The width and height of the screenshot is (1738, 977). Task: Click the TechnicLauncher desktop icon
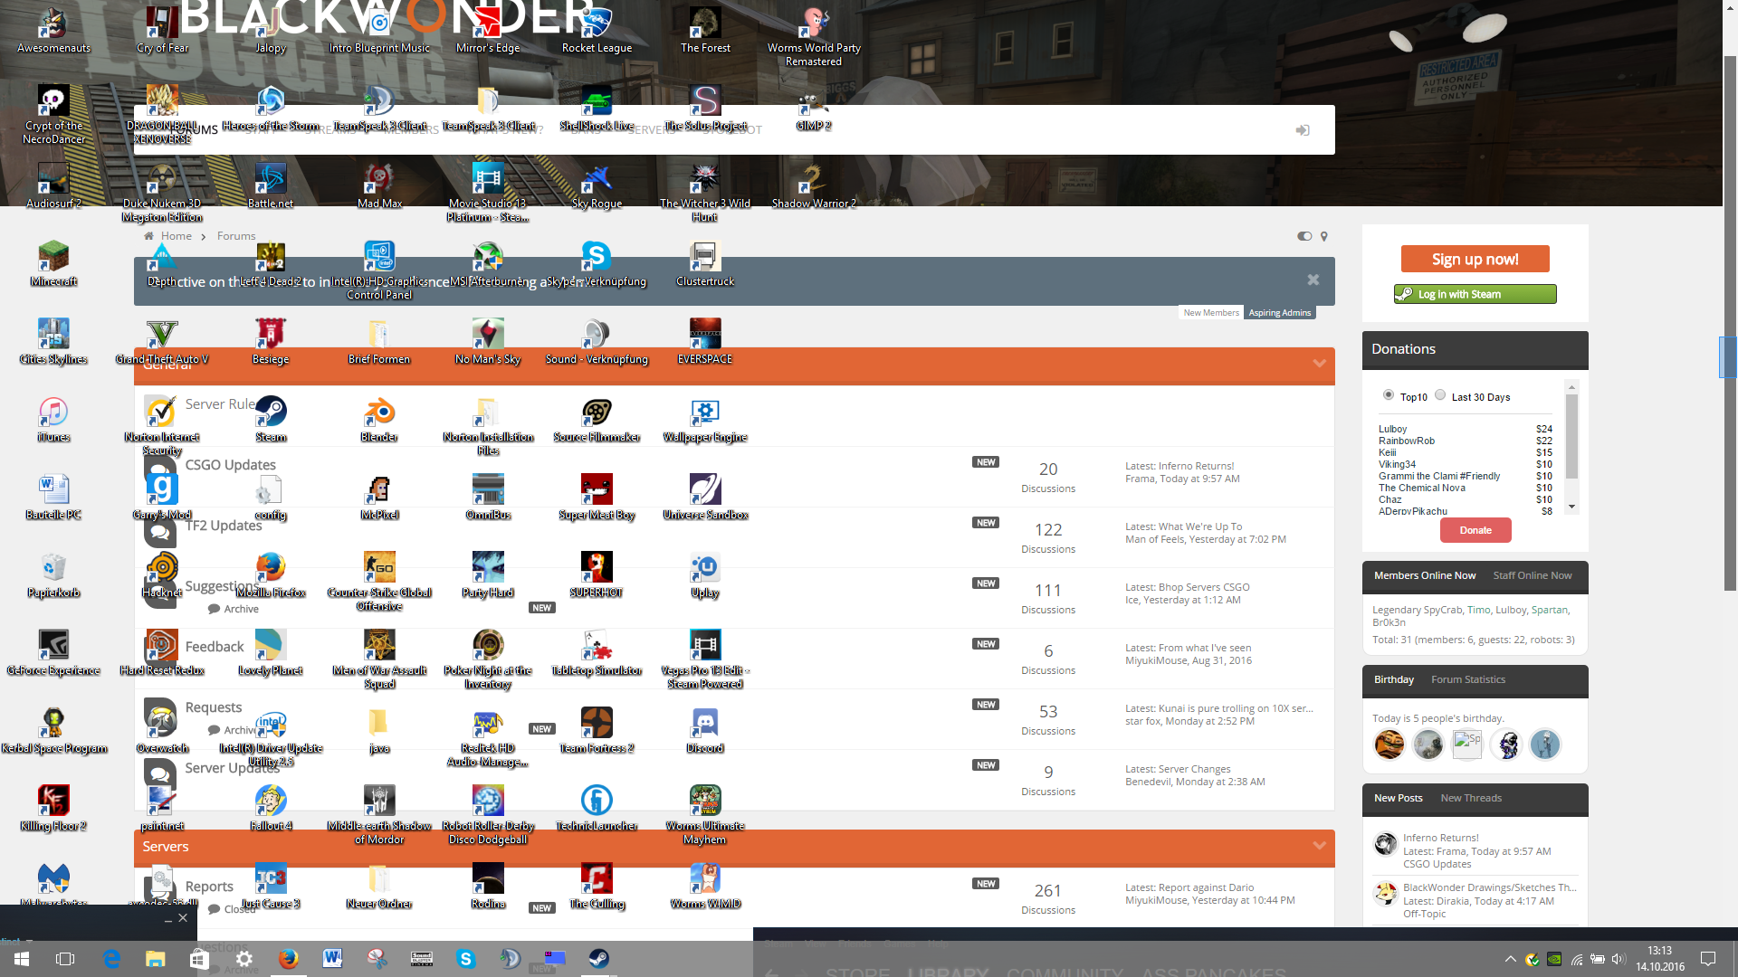[597, 808]
